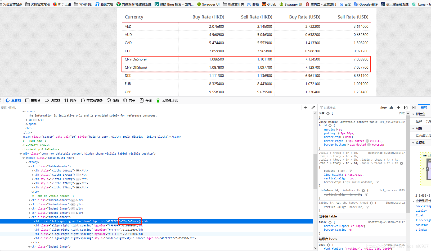Open the 新手上路 Firefox bookmark
The width and height of the screenshot is (431, 251).
click(62, 4)
